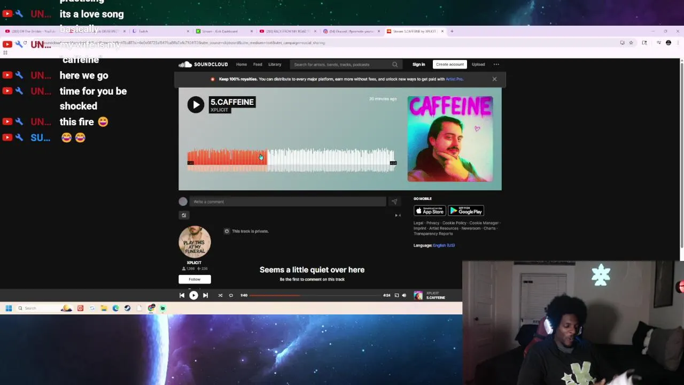The width and height of the screenshot is (684, 385).
Task: Click the cast icon in player bar
Action: point(397,295)
